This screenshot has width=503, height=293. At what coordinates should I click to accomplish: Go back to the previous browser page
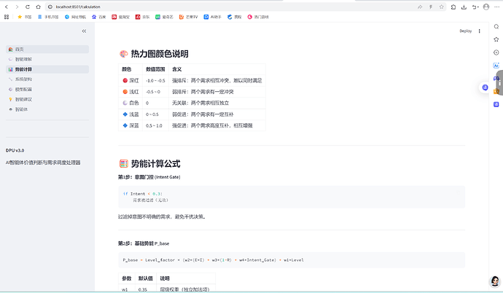7,7
